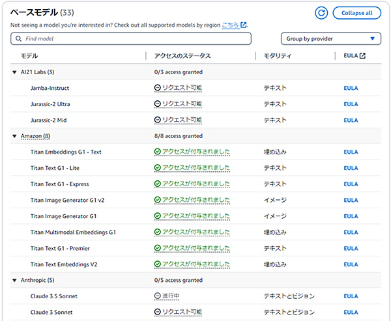Click the 8/8 access granted text
The width and height of the screenshot is (391, 321).
(179, 136)
